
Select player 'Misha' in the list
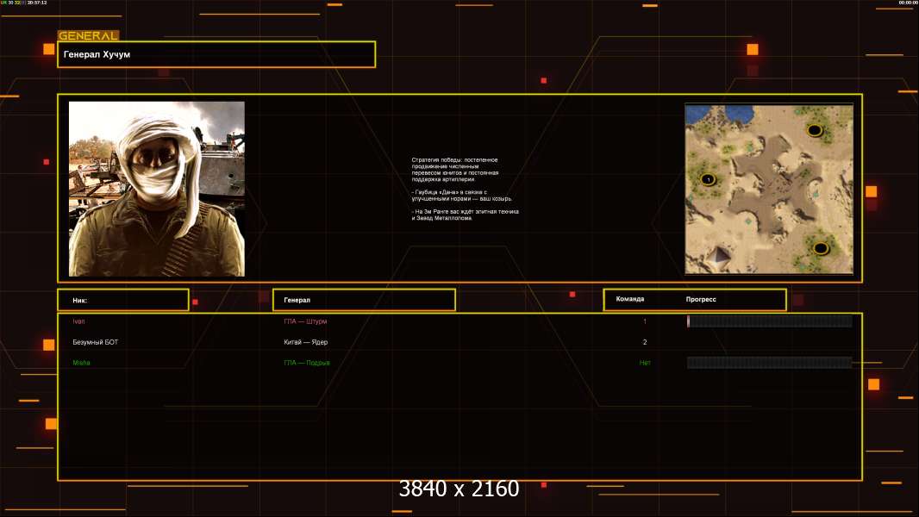(x=81, y=363)
